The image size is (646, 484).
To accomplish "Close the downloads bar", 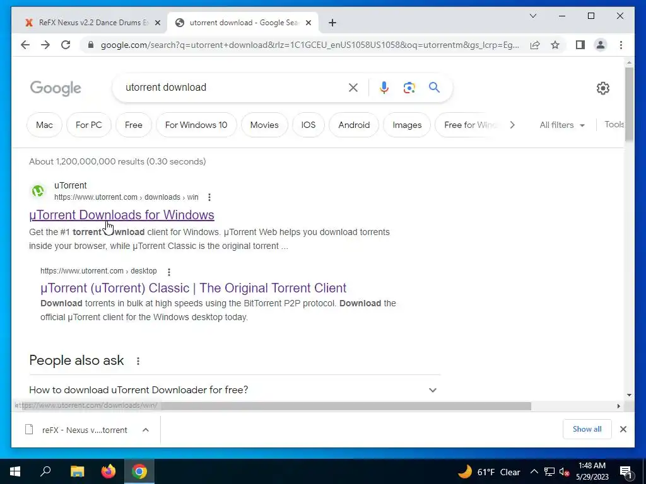I will 623,429.
